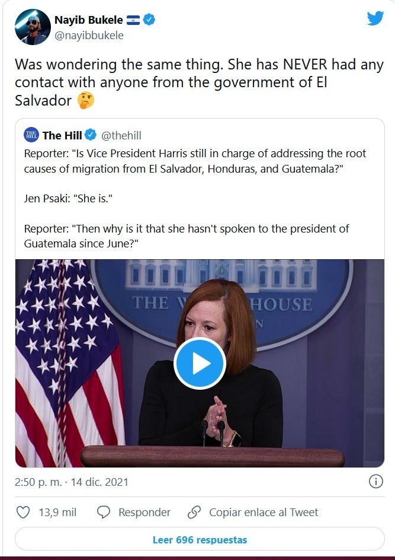Click Copiar enlace al Tweet
This screenshot has width=395, height=560.
tap(264, 512)
